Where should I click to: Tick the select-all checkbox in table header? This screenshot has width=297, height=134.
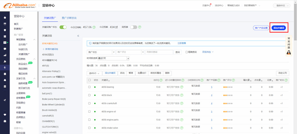(x=89, y=80)
